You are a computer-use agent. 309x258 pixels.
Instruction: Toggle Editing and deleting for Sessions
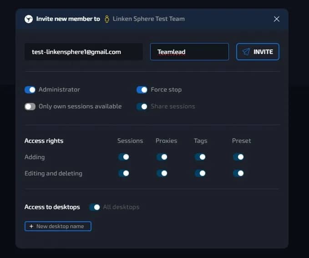pyautogui.click(x=124, y=173)
